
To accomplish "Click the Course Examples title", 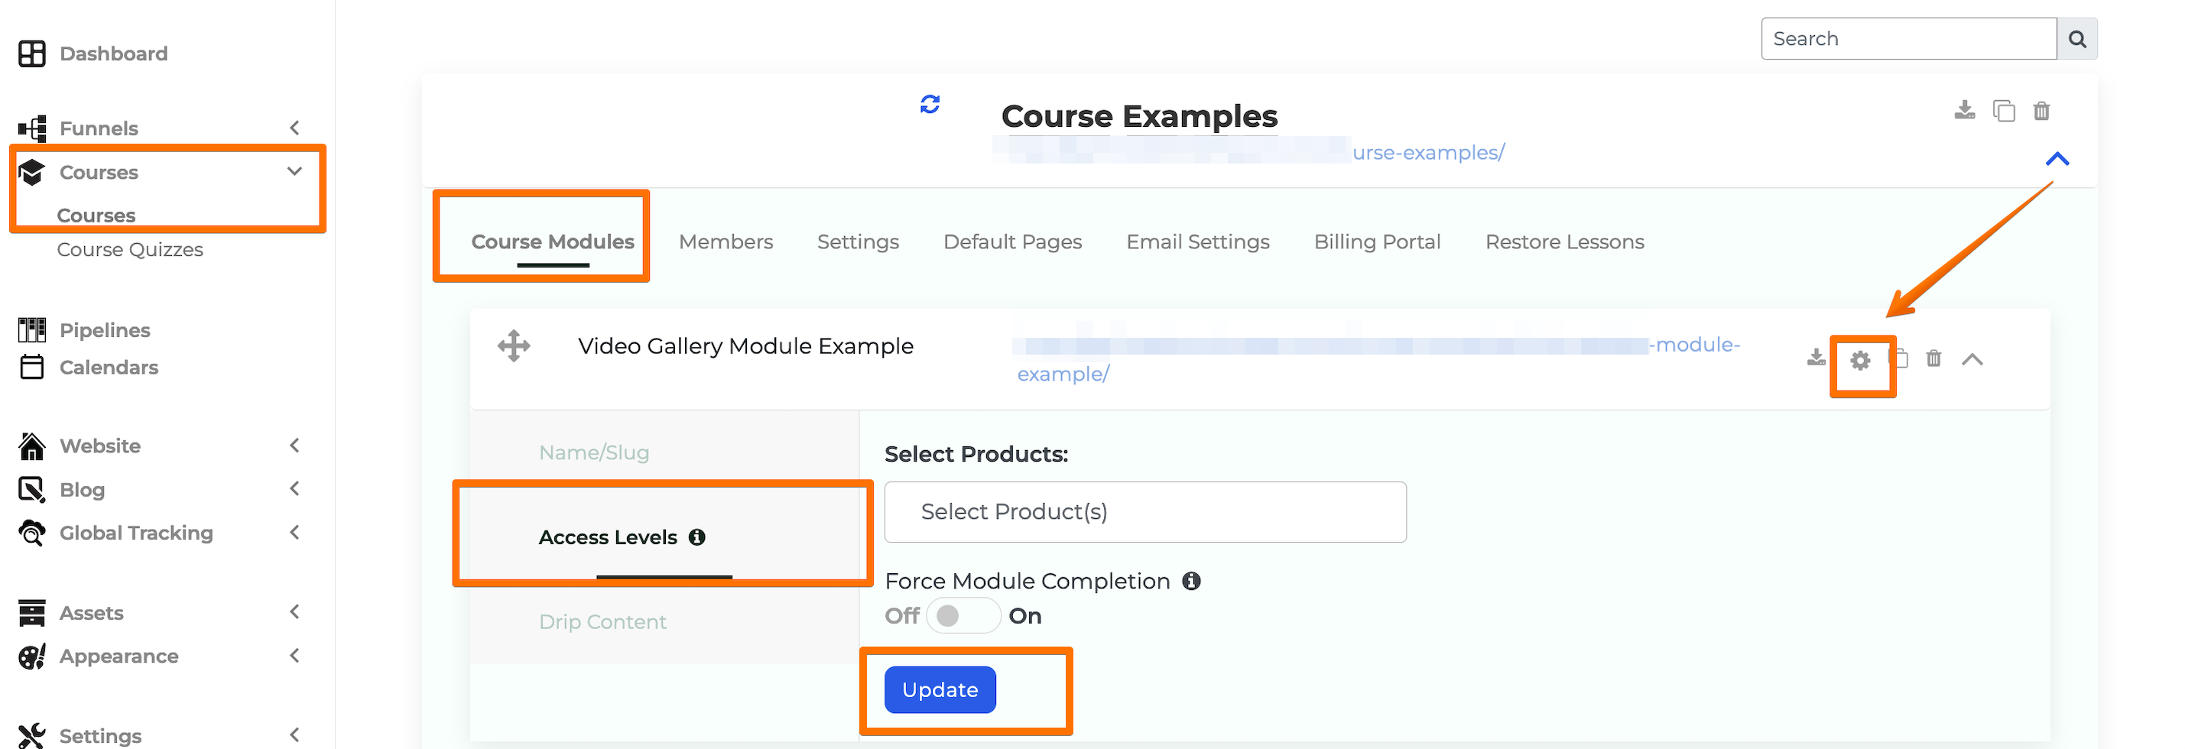I will coord(1139,116).
